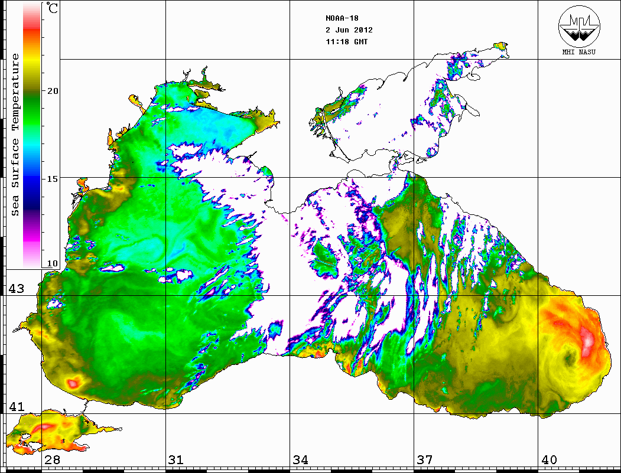Image resolution: width=621 pixels, height=473 pixels.
Task: Select the 'NOAA-18' satellite label
Action: pos(342,18)
